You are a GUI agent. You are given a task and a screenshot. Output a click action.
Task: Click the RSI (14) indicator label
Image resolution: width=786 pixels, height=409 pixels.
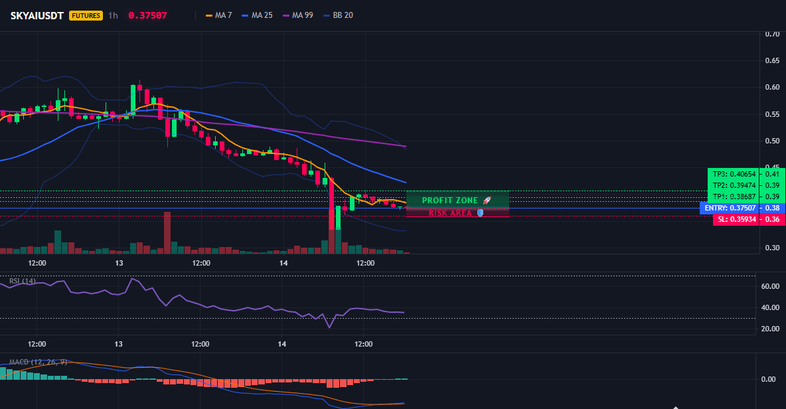pos(22,281)
